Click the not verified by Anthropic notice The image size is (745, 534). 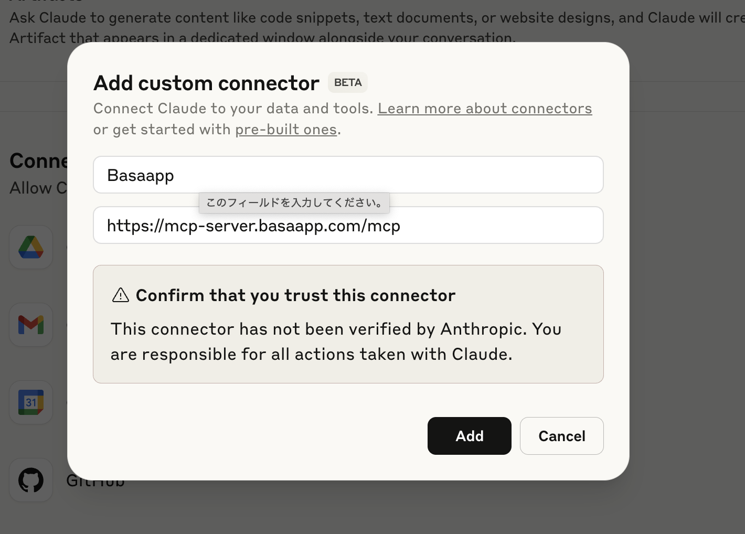click(336, 341)
